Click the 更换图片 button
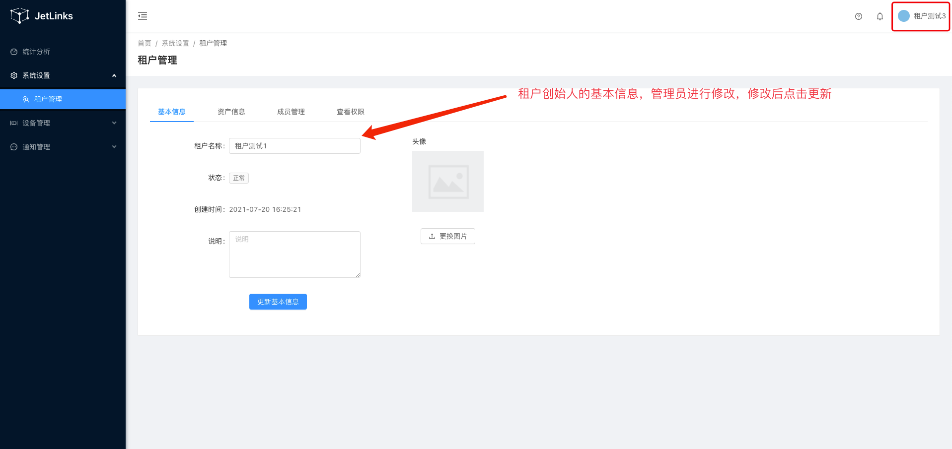952x449 pixels. pos(448,236)
